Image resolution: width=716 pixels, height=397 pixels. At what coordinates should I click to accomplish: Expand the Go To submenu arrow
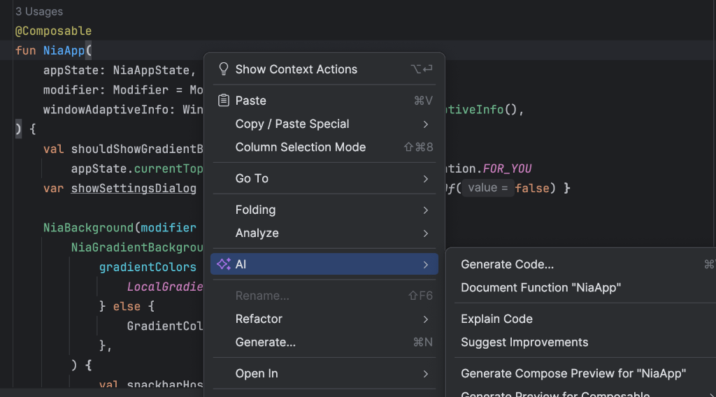[x=426, y=178]
